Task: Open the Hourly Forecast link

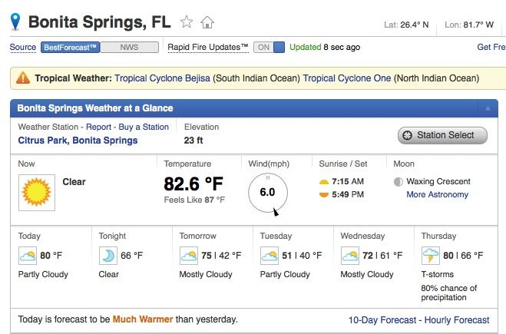Action: (457, 320)
